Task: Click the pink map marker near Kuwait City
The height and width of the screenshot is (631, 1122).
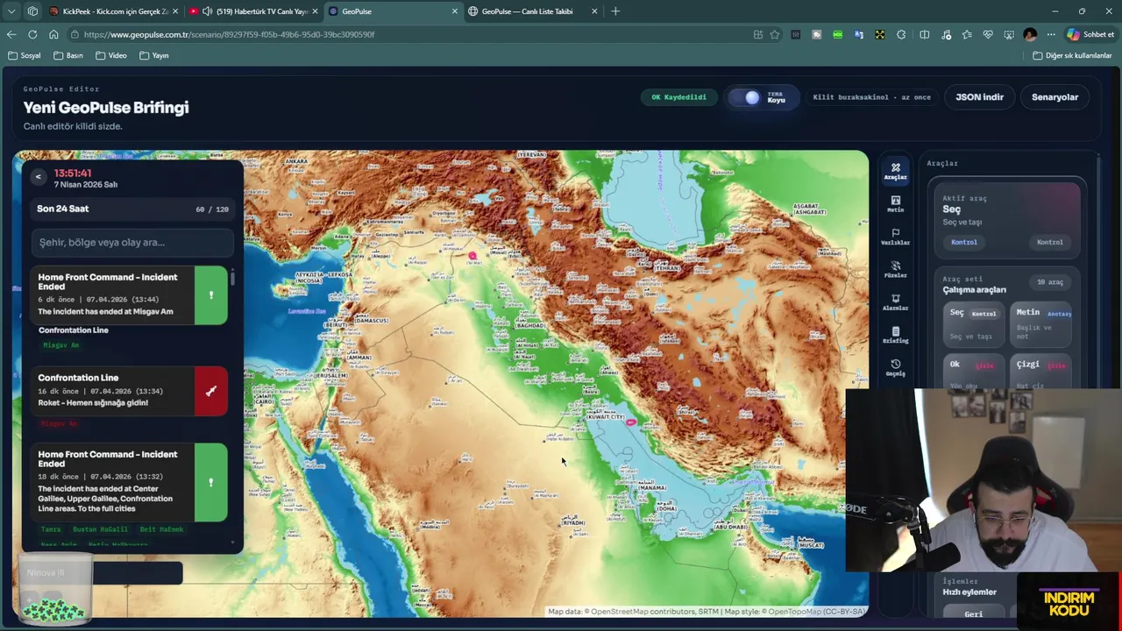Action: point(630,422)
